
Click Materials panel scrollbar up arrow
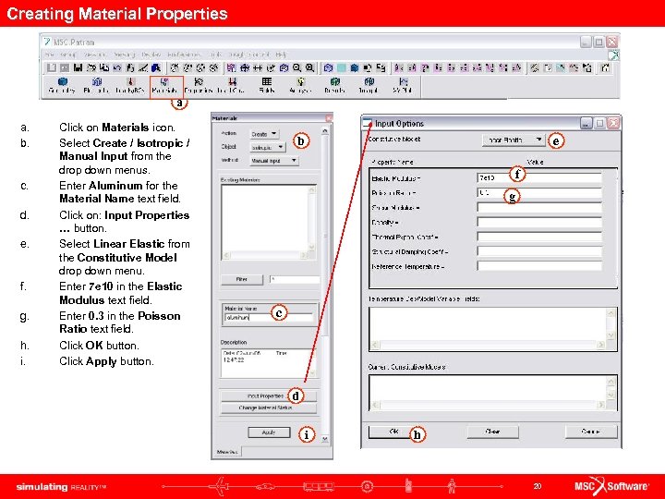pos(325,131)
